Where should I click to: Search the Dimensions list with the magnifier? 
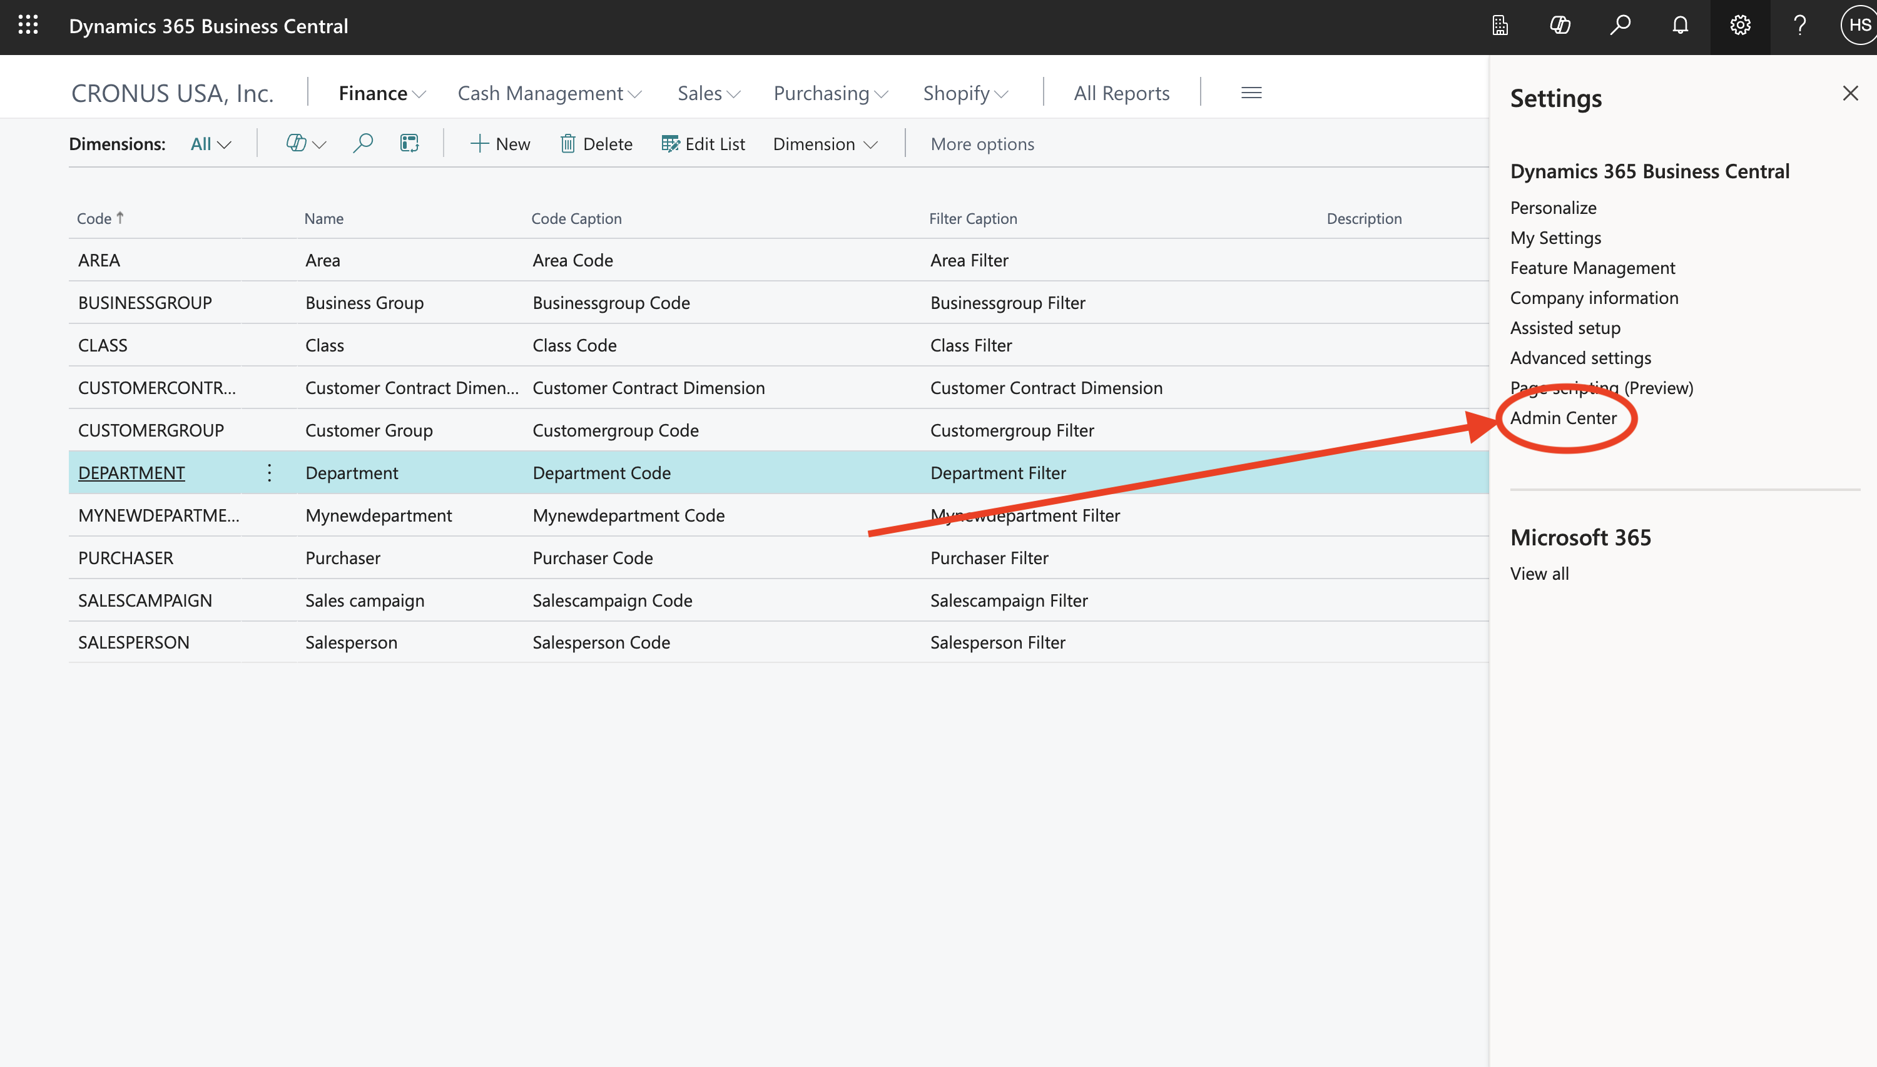[363, 144]
